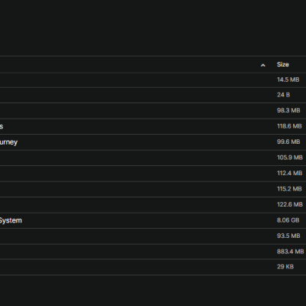Select the row with size 24 B

point(153,95)
